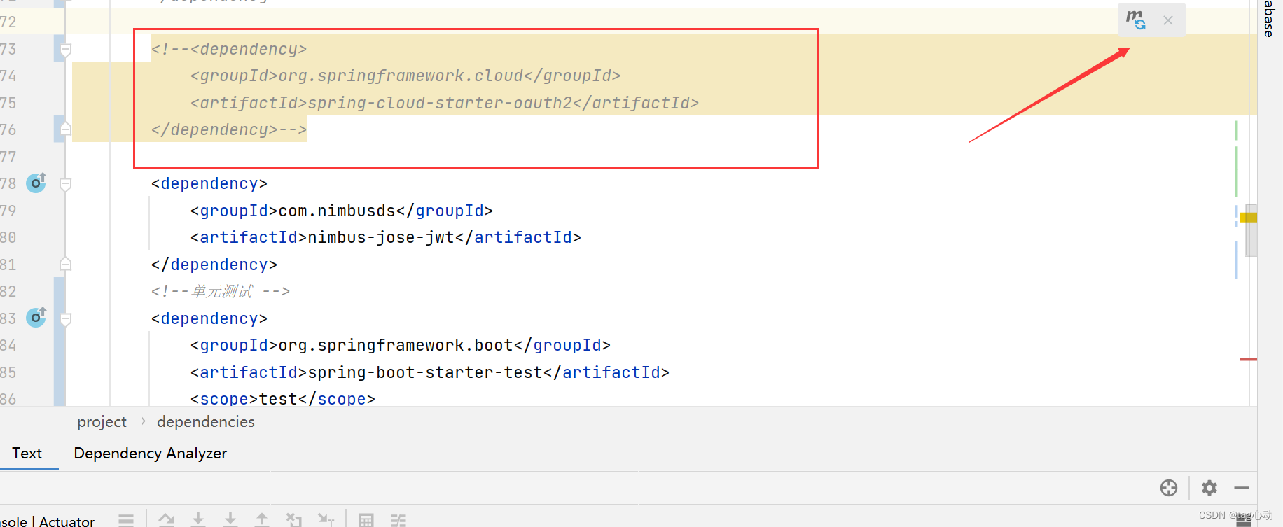Click the gutter marker beside the nimbusds dependency line
This screenshot has height=527, width=1283.
[36, 183]
